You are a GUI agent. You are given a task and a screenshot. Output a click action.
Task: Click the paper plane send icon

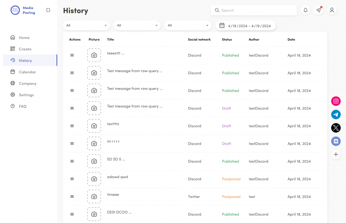pyautogui.click(x=319, y=10)
